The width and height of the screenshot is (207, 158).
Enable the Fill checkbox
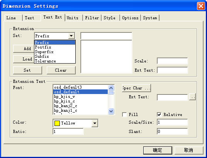tap(124, 114)
